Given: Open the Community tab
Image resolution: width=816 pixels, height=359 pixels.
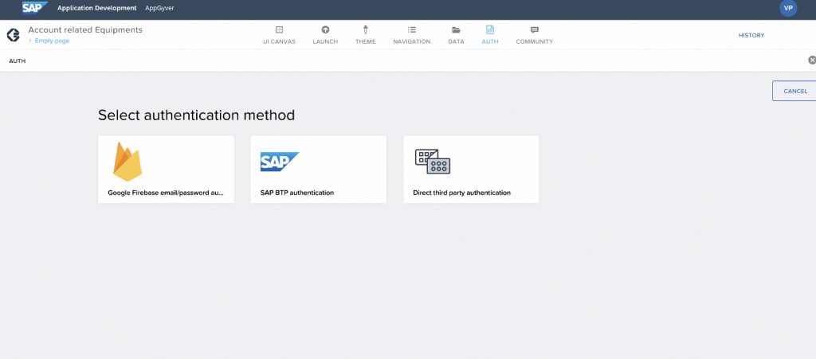Looking at the screenshot, I should (x=535, y=35).
